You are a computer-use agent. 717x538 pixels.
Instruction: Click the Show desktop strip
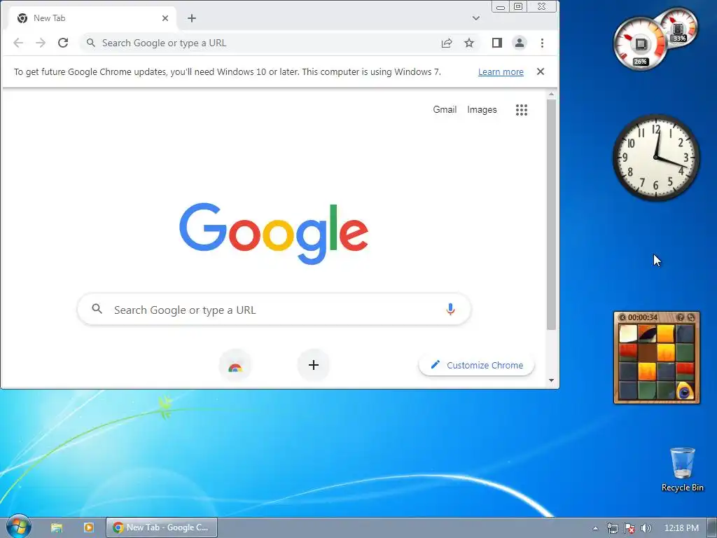[712, 527]
